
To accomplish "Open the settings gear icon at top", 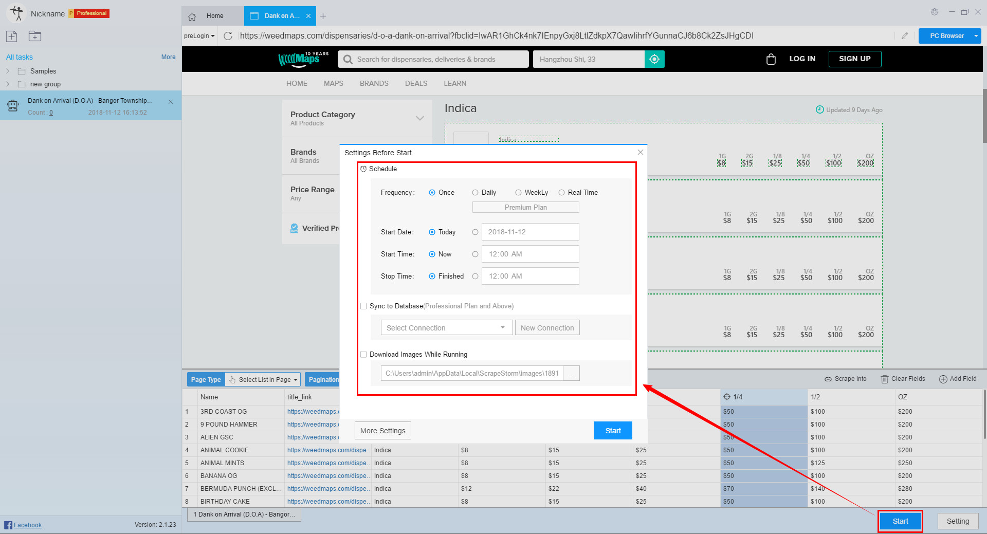I will click(935, 12).
